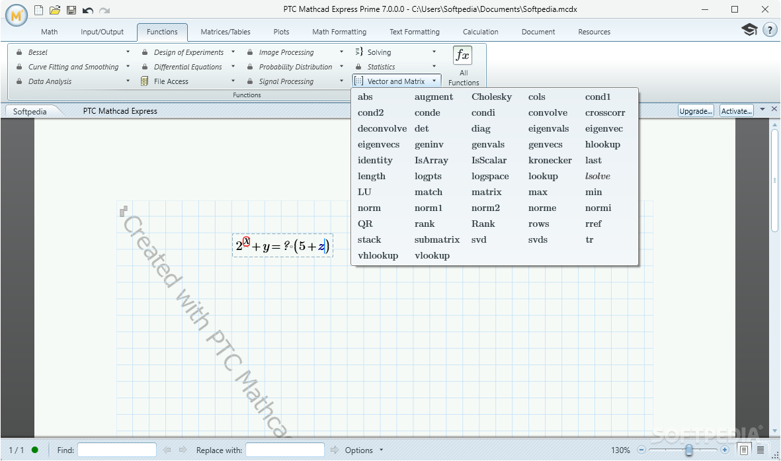Viewport: 781px width, 461px height.
Task: Expand Curve Fitting and Smoothing dropdown
Action: [x=128, y=66]
